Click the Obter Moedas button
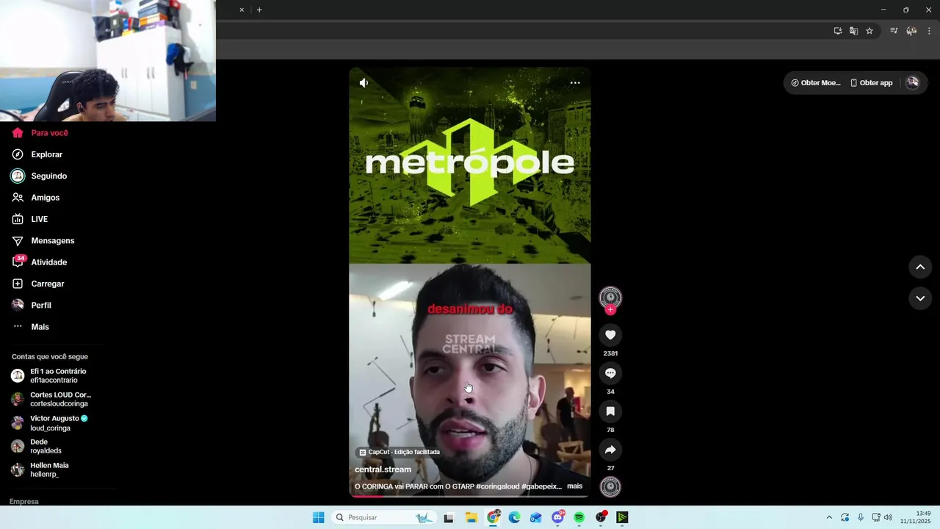Image resolution: width=940 pixels, height=529 pixels. 815,83
